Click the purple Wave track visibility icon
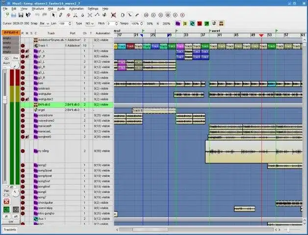 [x=178, y=23]
